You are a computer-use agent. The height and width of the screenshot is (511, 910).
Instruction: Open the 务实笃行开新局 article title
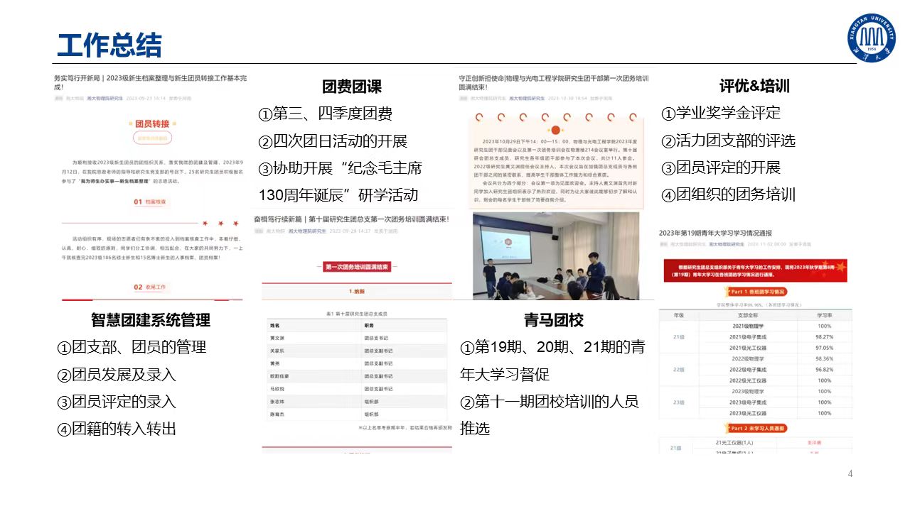tap(150, 82)
